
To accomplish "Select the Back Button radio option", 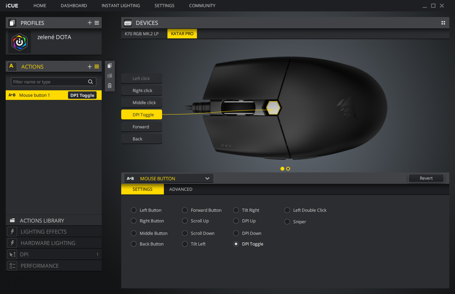I will point(134,244).
